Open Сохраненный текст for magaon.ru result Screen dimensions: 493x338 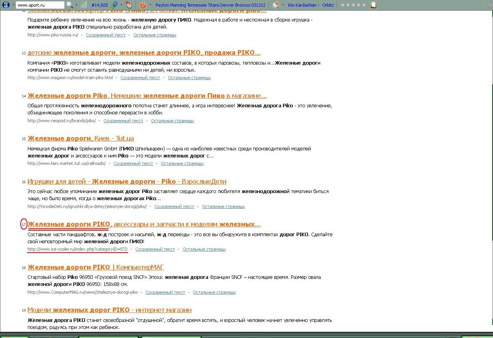click(140, 78)
